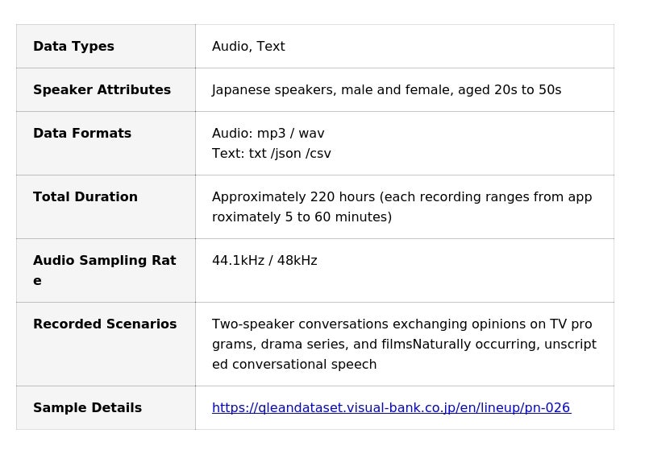This screenshot has height=454, width=645.
Task: Select the Japanese speakers description text
Action: pos(386,90)
